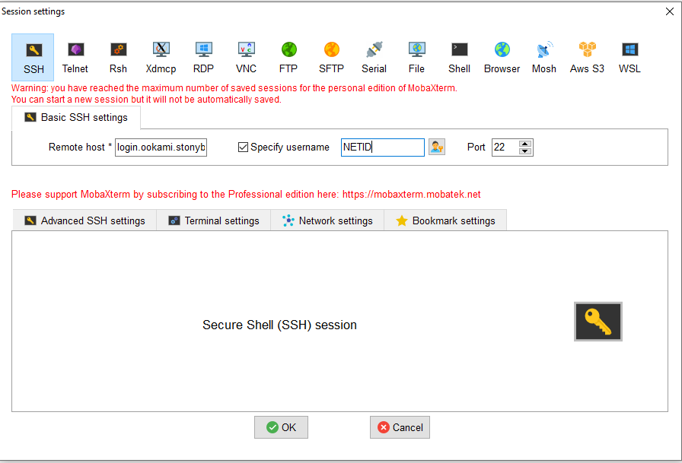
Task: Select the Xdmcp session type
Action: 161,57
